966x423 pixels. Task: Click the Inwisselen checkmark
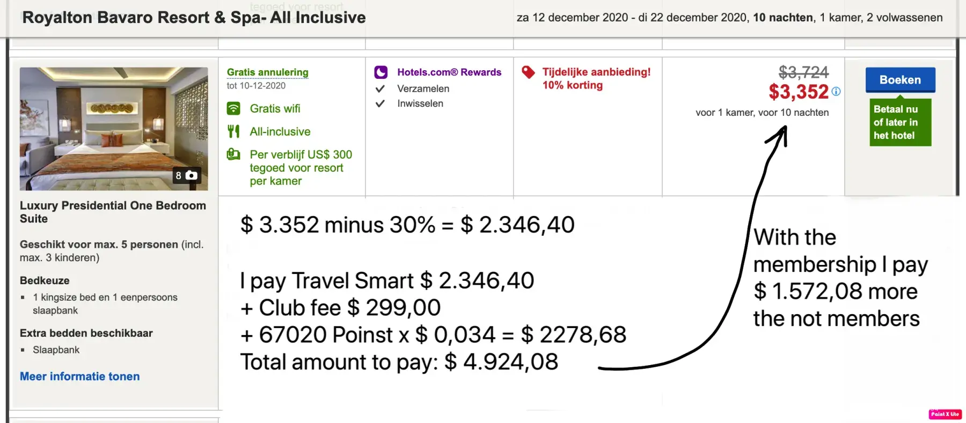pyautogui.click(x=380, y=103)
